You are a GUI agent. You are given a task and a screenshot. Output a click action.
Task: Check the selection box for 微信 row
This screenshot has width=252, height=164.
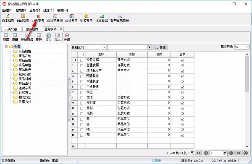pos(81,98)
